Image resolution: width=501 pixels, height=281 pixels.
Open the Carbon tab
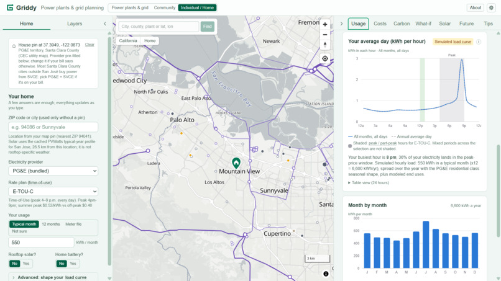click(x=402, y=24)
